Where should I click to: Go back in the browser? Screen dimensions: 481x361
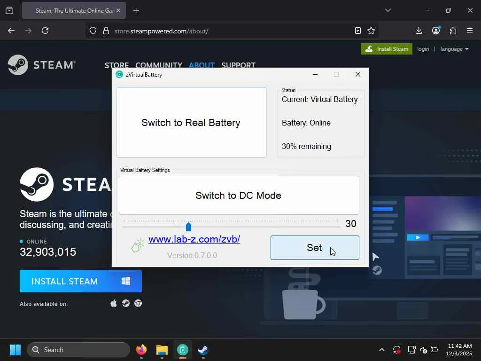point(11,31)
